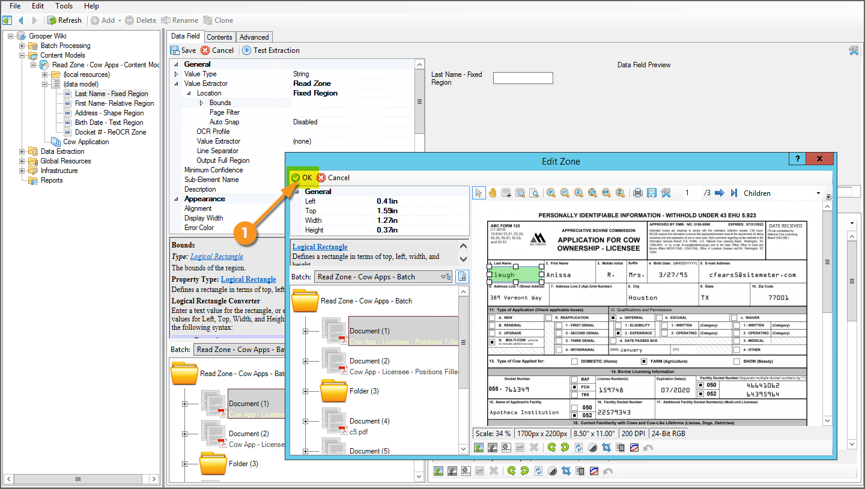This screenshot has width=865, height=489.
Task: Click the zoom in magnifier icon
Action: (551, 193)
